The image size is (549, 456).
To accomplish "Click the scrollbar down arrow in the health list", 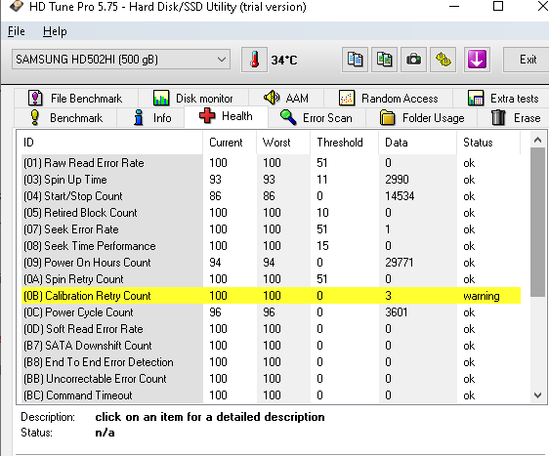I will pos(538,395).
